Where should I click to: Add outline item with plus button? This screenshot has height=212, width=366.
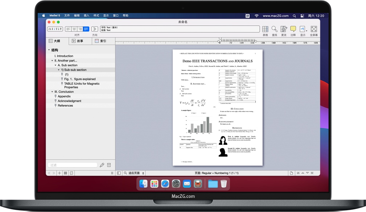[59, 173]
